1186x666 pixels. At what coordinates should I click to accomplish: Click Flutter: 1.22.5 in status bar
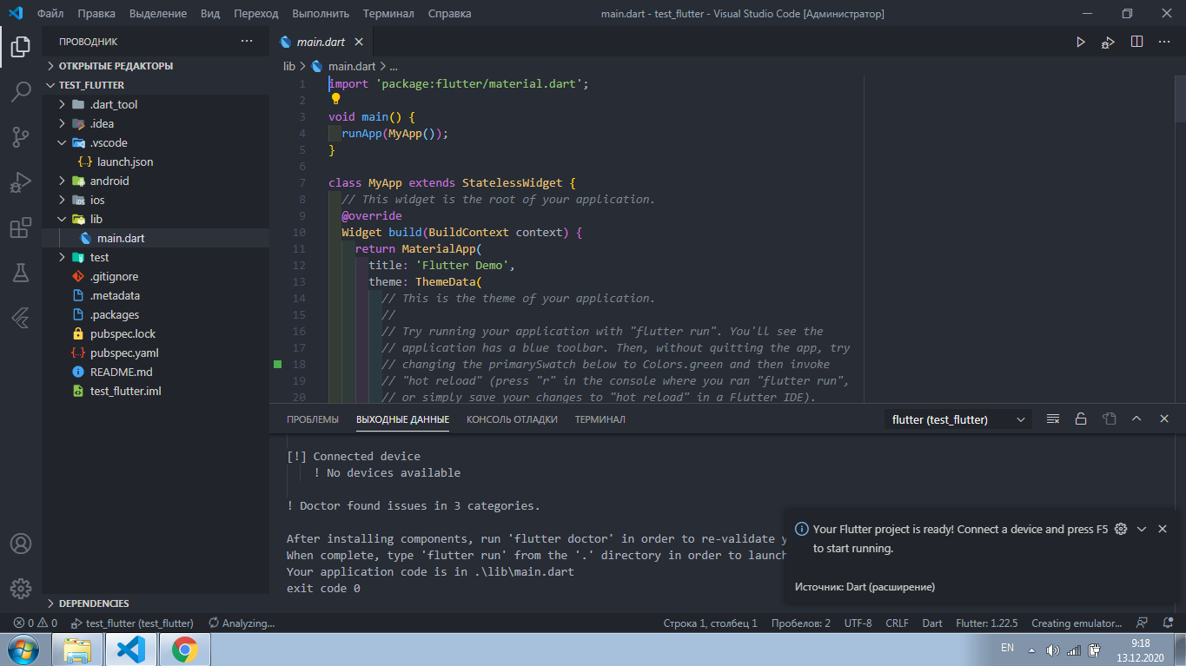[986, 623]
